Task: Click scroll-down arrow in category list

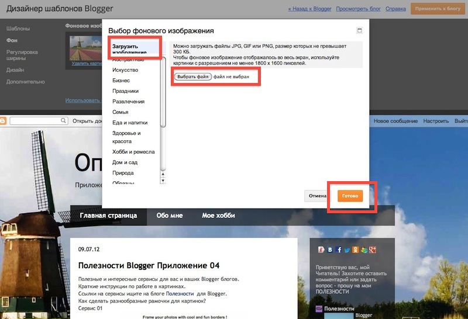Action: click(x=163, y=181)
